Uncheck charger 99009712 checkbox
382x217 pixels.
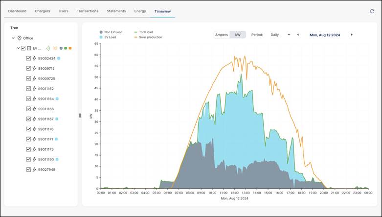point(28,68)
